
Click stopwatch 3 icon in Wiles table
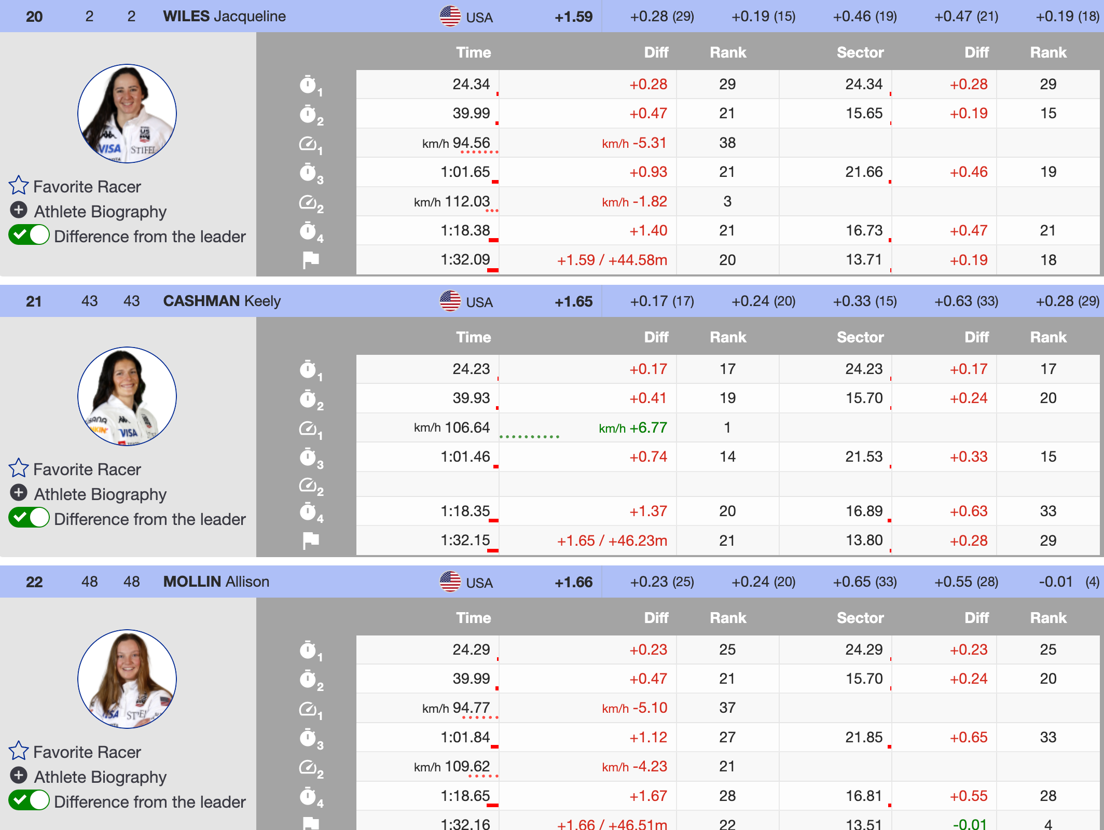tap(308, 172)
